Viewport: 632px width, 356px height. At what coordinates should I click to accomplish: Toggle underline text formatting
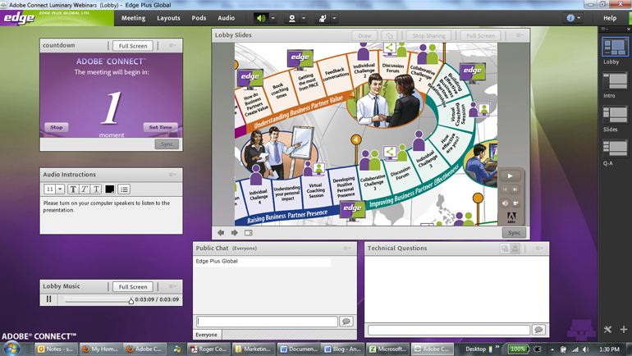coord(96,189)
